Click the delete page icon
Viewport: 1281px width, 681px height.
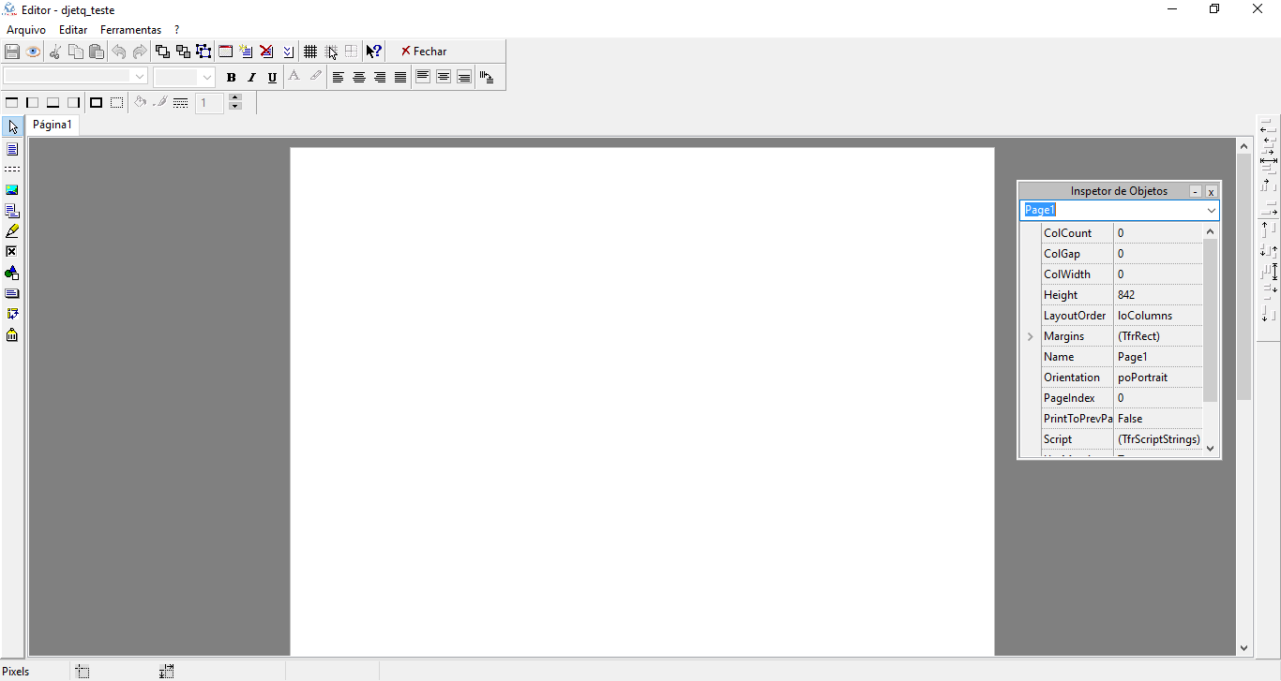(x=266, y=52)
